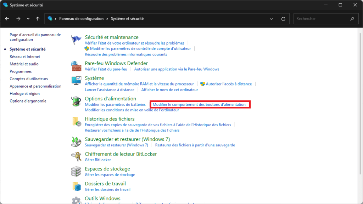Viewport: 363px width, 204px height.
Task: Open the recent locations chevron dropdown
Action: click(x=28, y=19)
